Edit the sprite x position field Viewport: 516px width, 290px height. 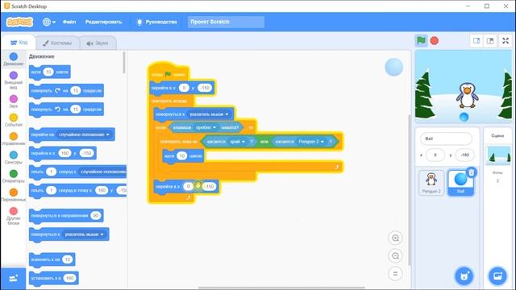[435, 155]
